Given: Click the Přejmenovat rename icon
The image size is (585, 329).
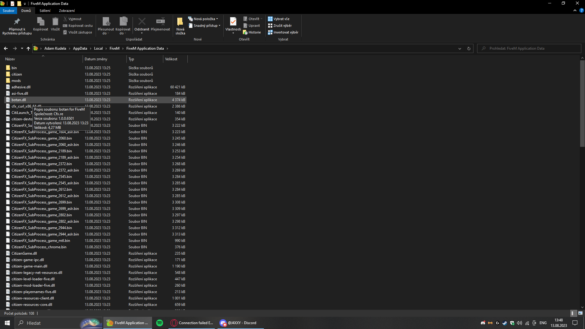Looking at the screenshot, I should click(160, 22).
